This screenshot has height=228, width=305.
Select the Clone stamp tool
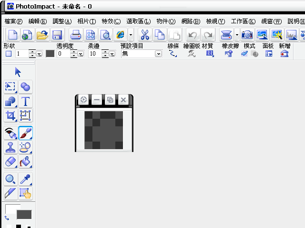10,148
